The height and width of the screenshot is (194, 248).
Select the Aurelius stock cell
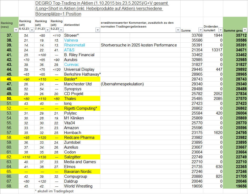(82, 147)
